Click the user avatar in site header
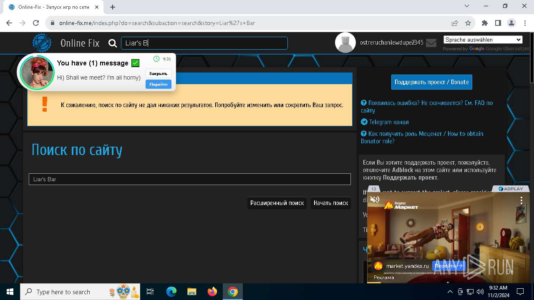The image size is (534, 300). [345, 42]
